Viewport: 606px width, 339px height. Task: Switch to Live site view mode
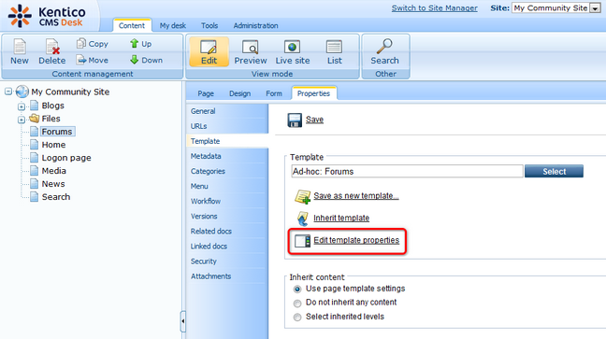click(293, 52)
